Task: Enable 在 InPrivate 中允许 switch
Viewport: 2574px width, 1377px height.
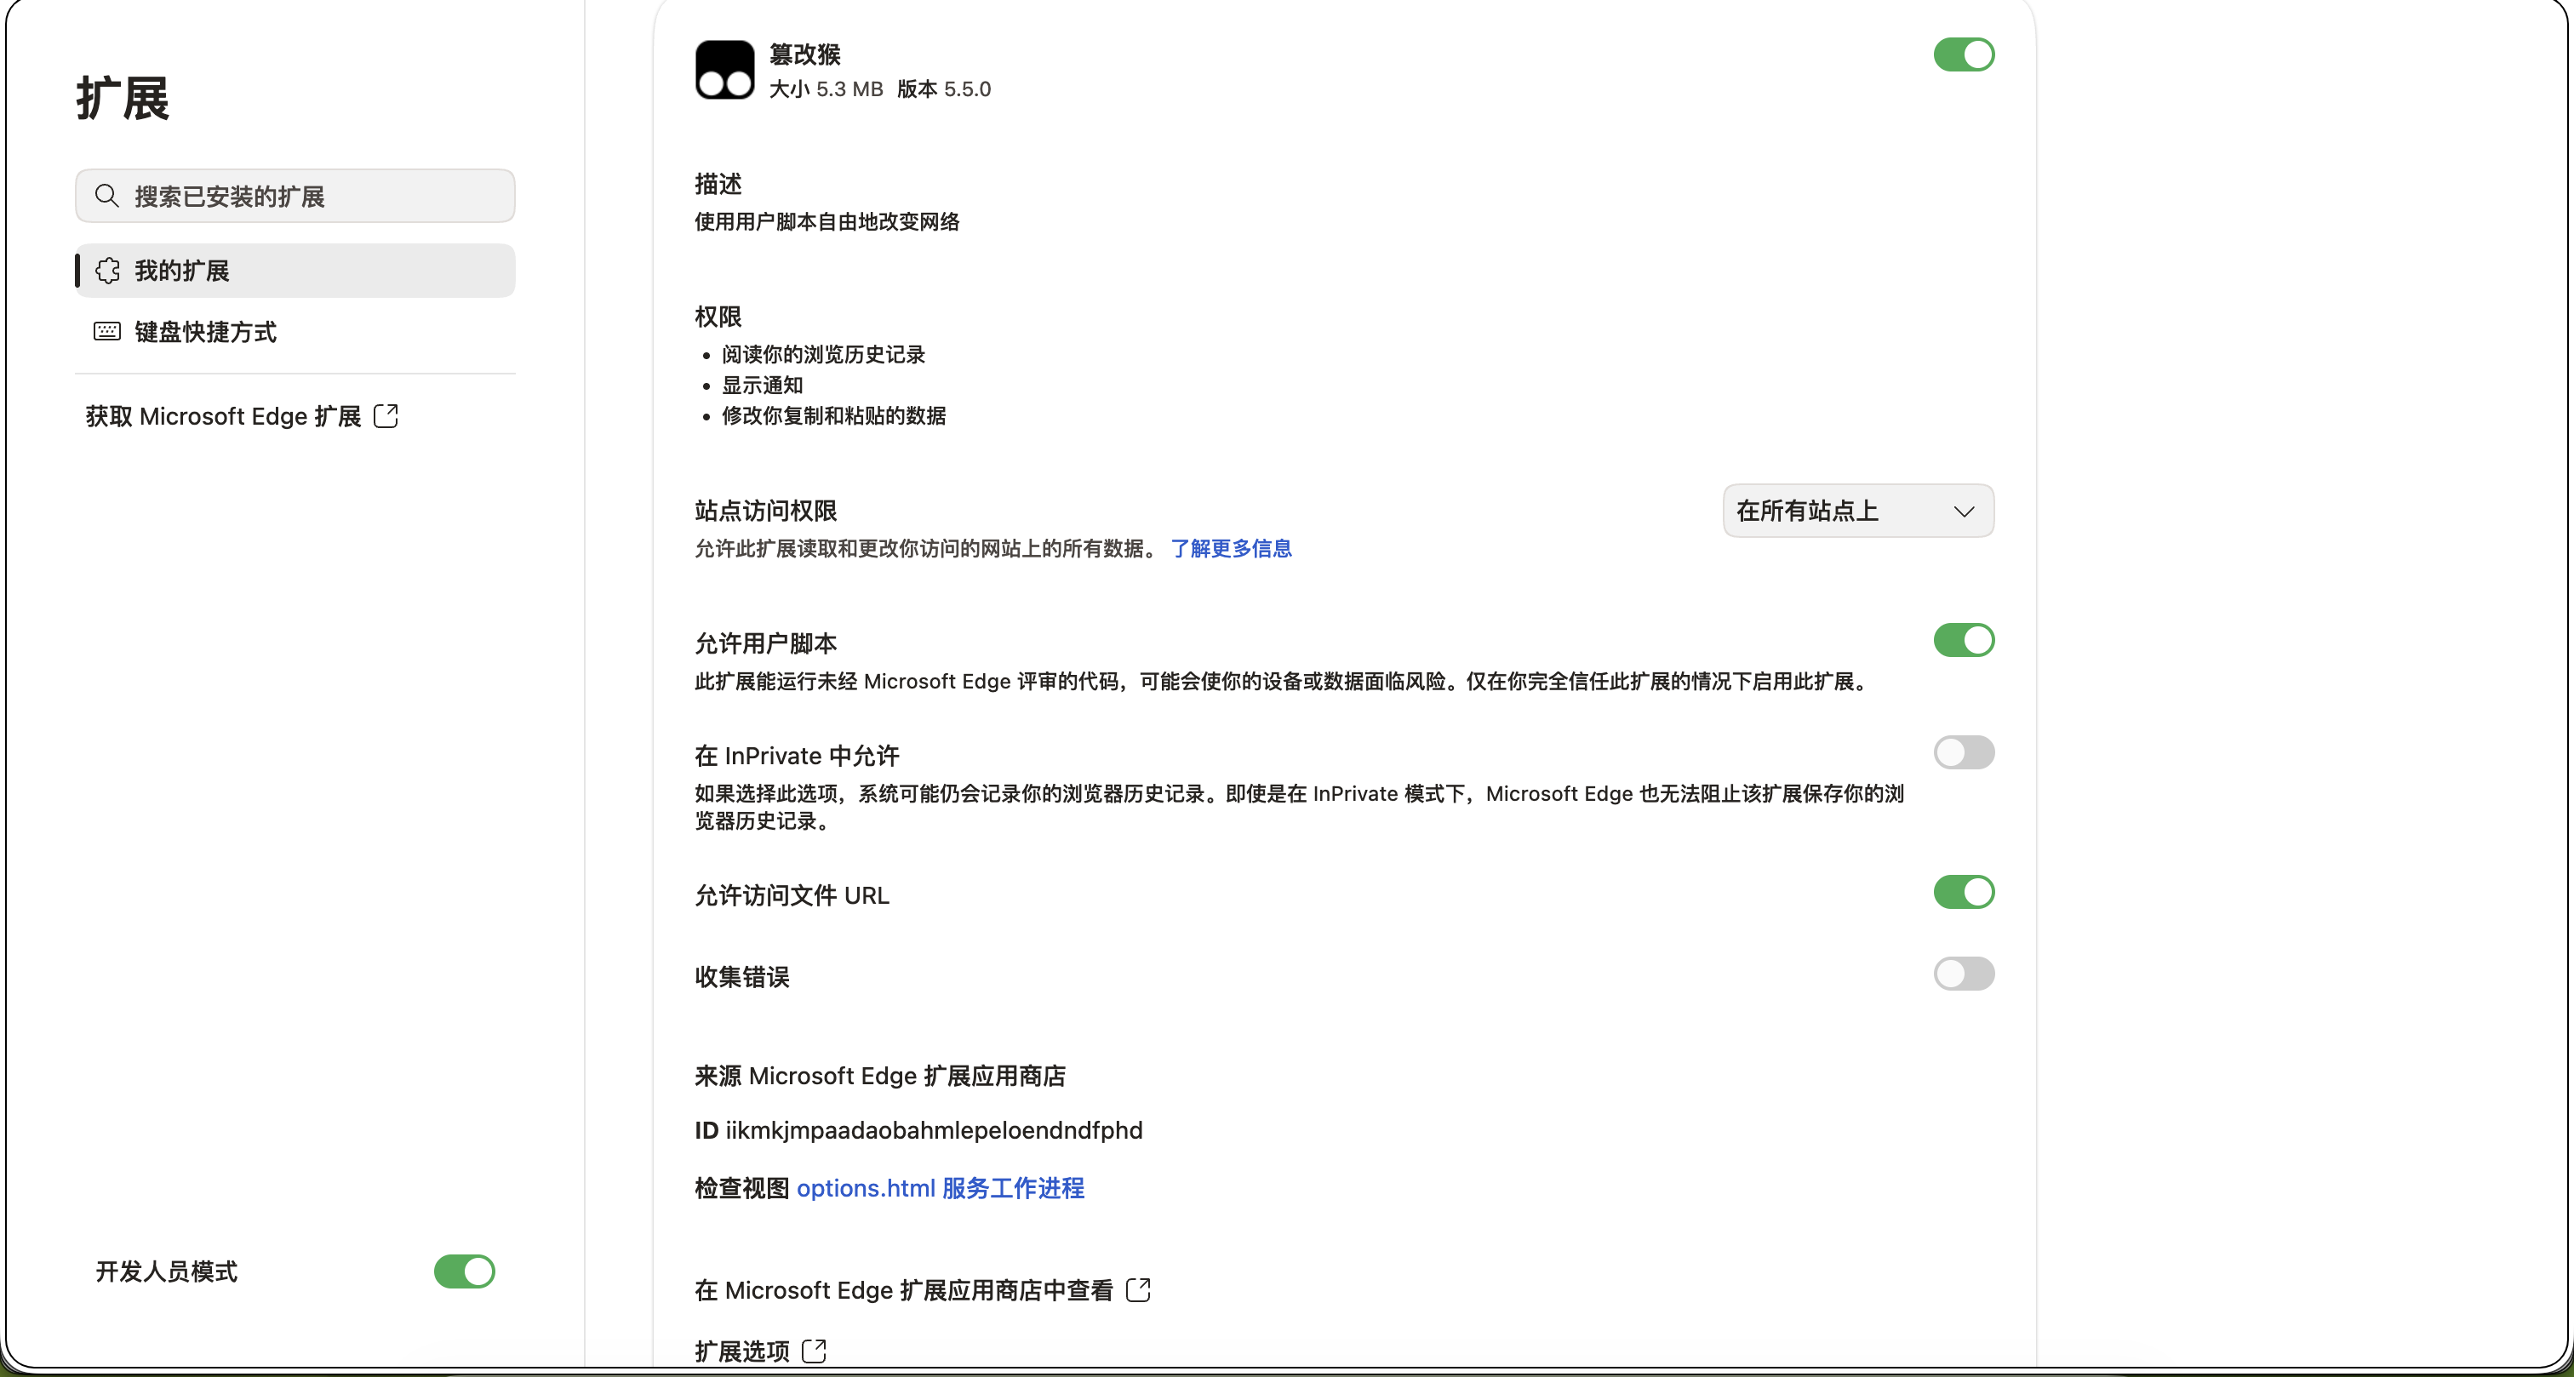Action: [1964, 752]
